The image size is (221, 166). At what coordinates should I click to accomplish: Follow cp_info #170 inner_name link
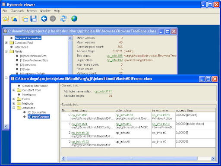click(x=161, y=115)
